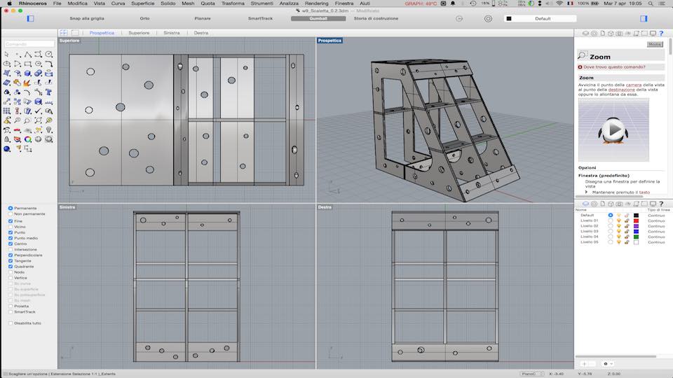Screen dimensions: 673x378
Task: Enable the Vicino object snap checkbox
Action: coord(11,227)
